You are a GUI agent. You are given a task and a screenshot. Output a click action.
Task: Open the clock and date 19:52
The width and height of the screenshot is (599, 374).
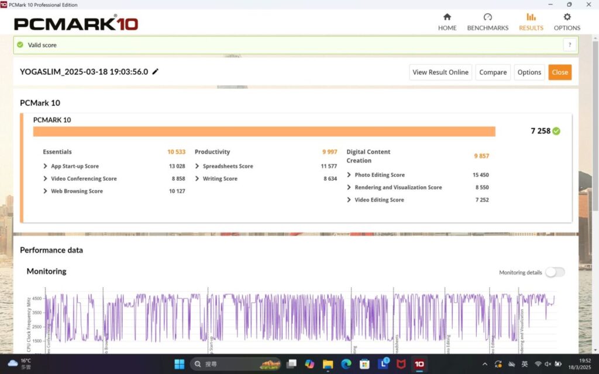pos(579,364)
